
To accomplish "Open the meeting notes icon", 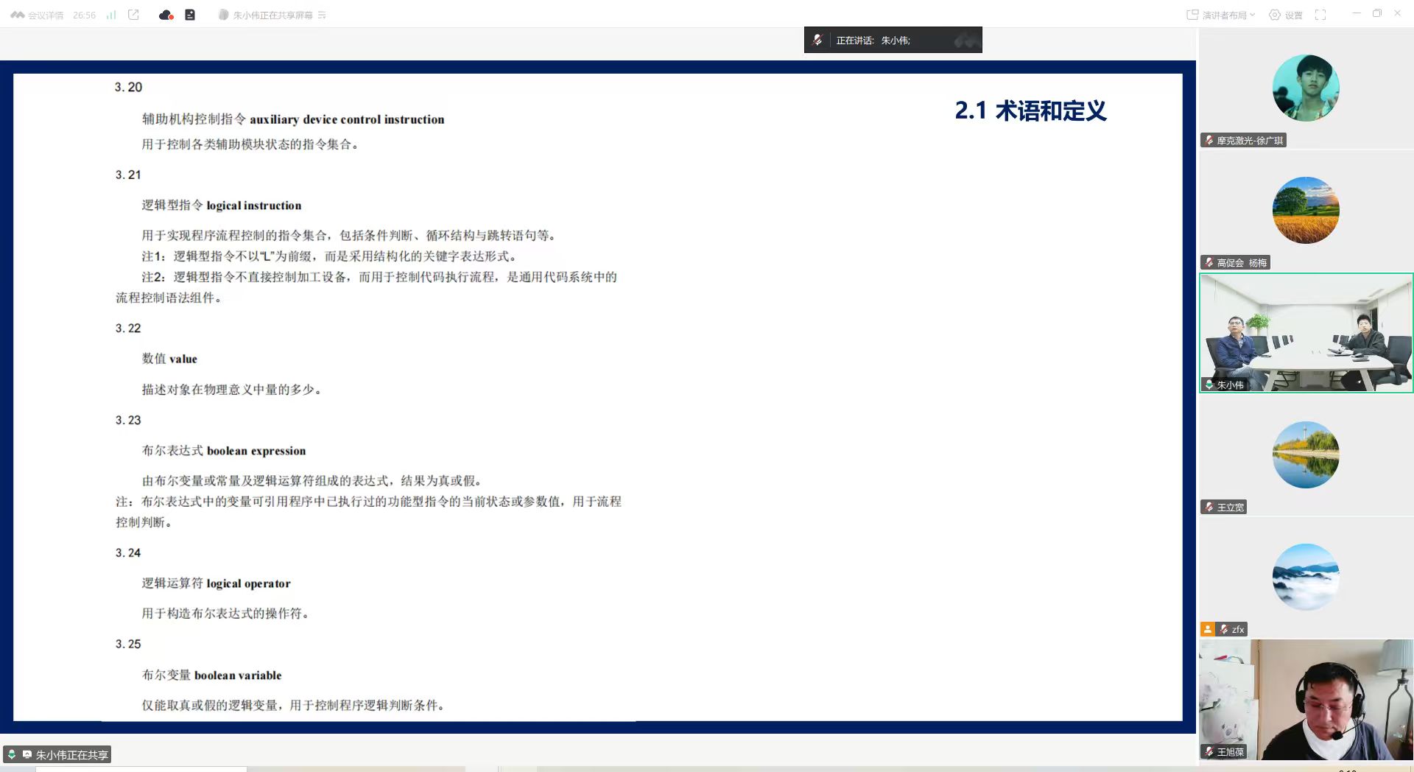I will coord(190,15).
